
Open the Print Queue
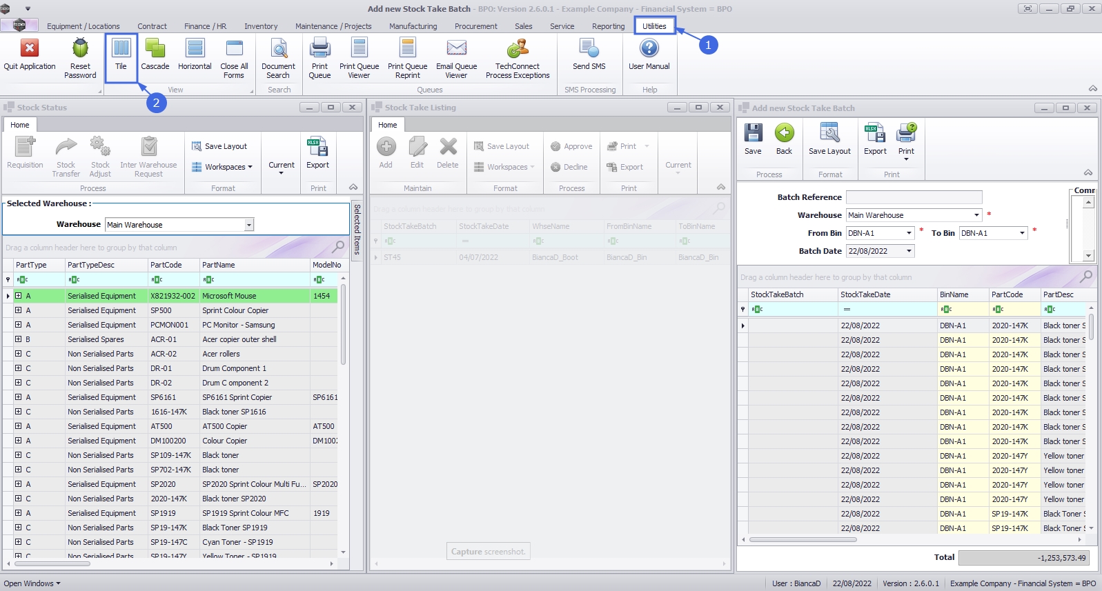(x=319, y=59)
